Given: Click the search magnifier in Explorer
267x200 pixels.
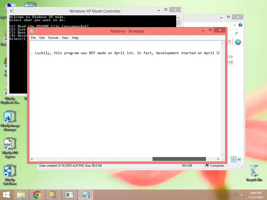Looking at the screenshot, I should (x=236, y=33).
